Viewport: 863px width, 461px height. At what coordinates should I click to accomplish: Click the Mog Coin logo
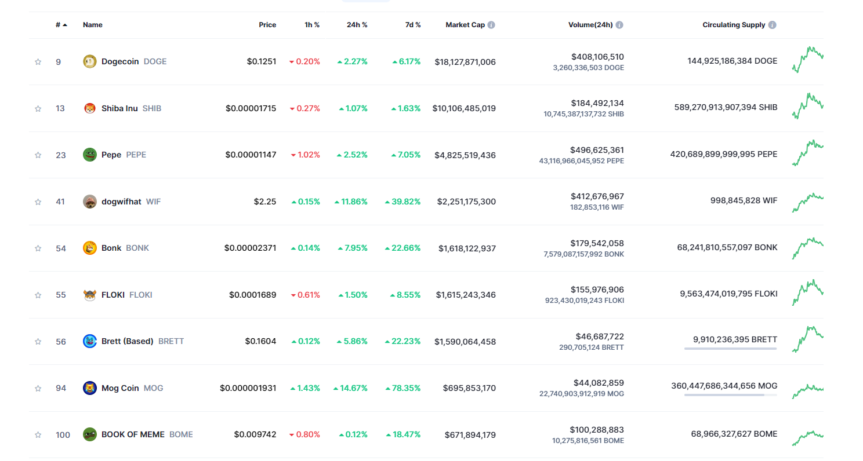click(89, 388)
